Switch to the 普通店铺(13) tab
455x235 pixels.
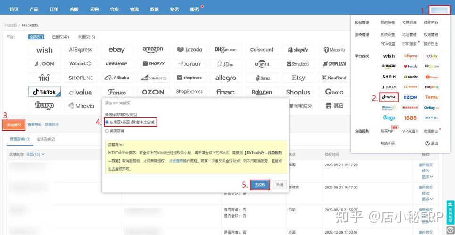point(20,139)
